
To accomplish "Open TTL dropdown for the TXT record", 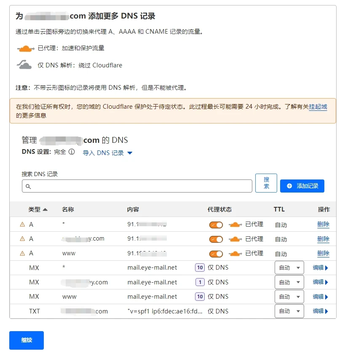I will point(289,311).
